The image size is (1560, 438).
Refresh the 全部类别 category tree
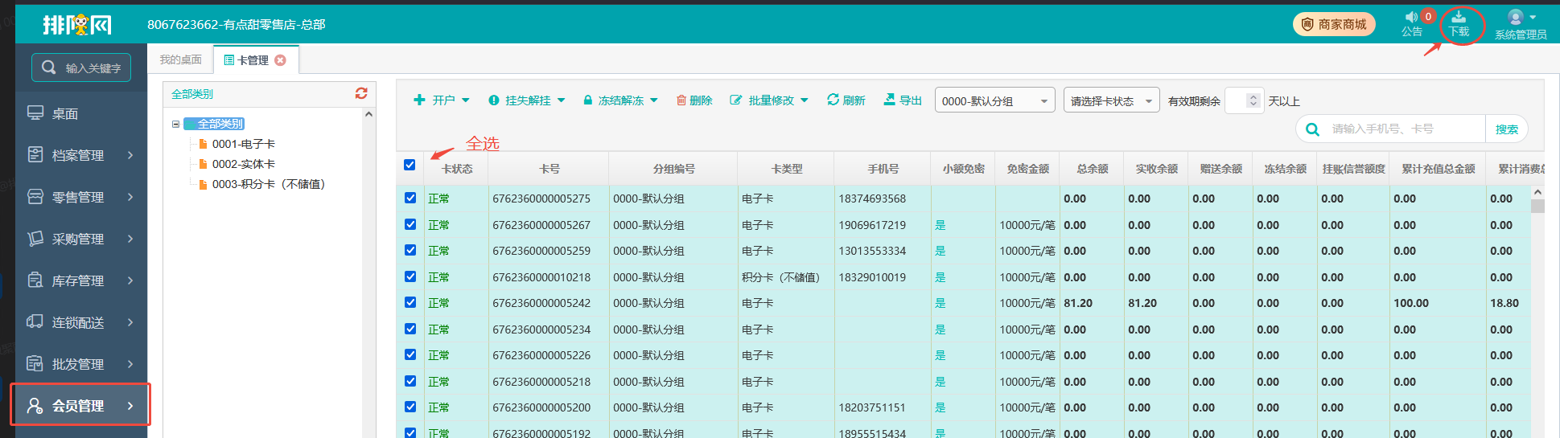361,93
